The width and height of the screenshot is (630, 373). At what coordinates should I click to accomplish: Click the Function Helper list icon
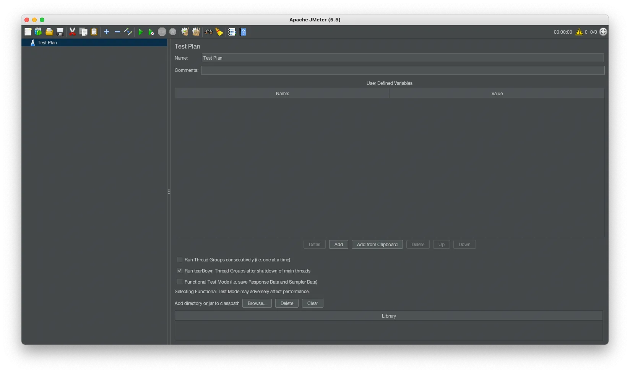(x=232, y=32)
